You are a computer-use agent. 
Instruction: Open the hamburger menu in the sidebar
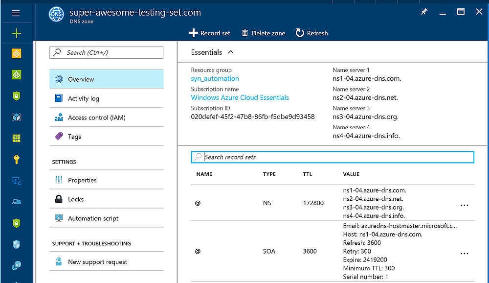coord(16,13)
